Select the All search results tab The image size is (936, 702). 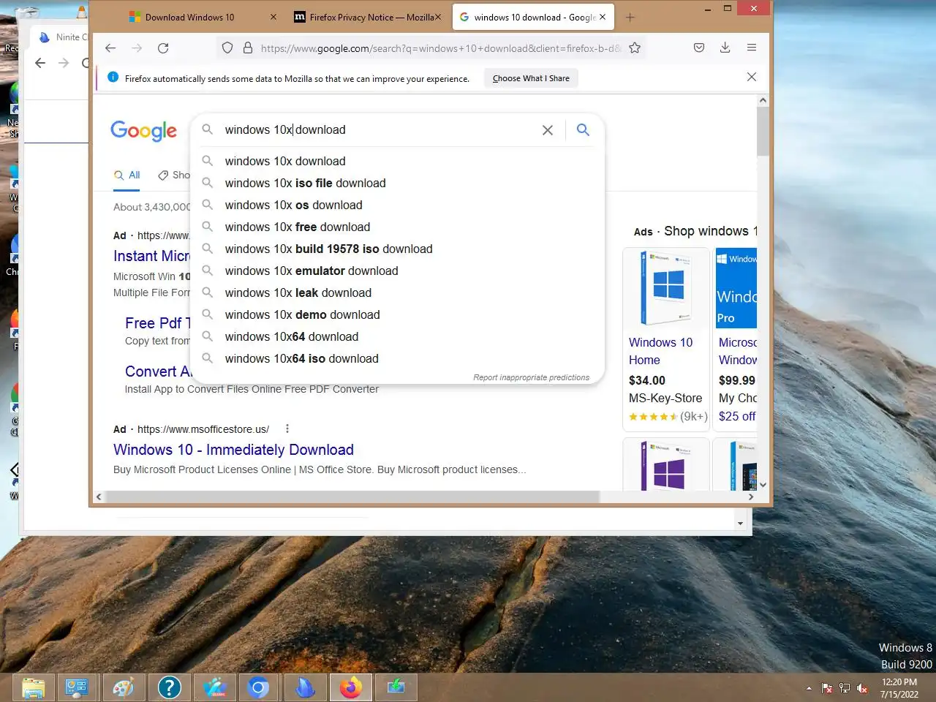tap(127, 175)
